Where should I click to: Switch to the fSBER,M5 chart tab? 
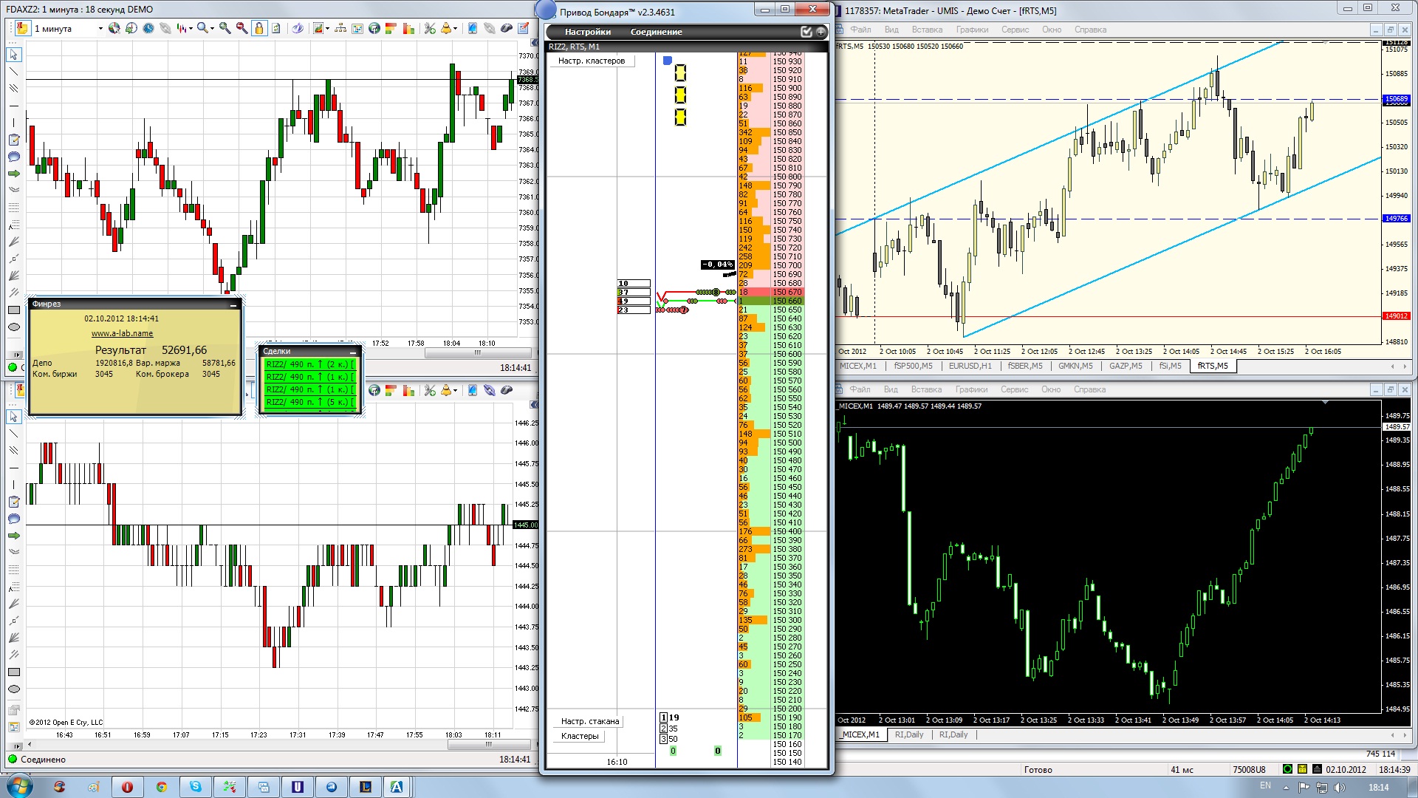click(1025, 366)
